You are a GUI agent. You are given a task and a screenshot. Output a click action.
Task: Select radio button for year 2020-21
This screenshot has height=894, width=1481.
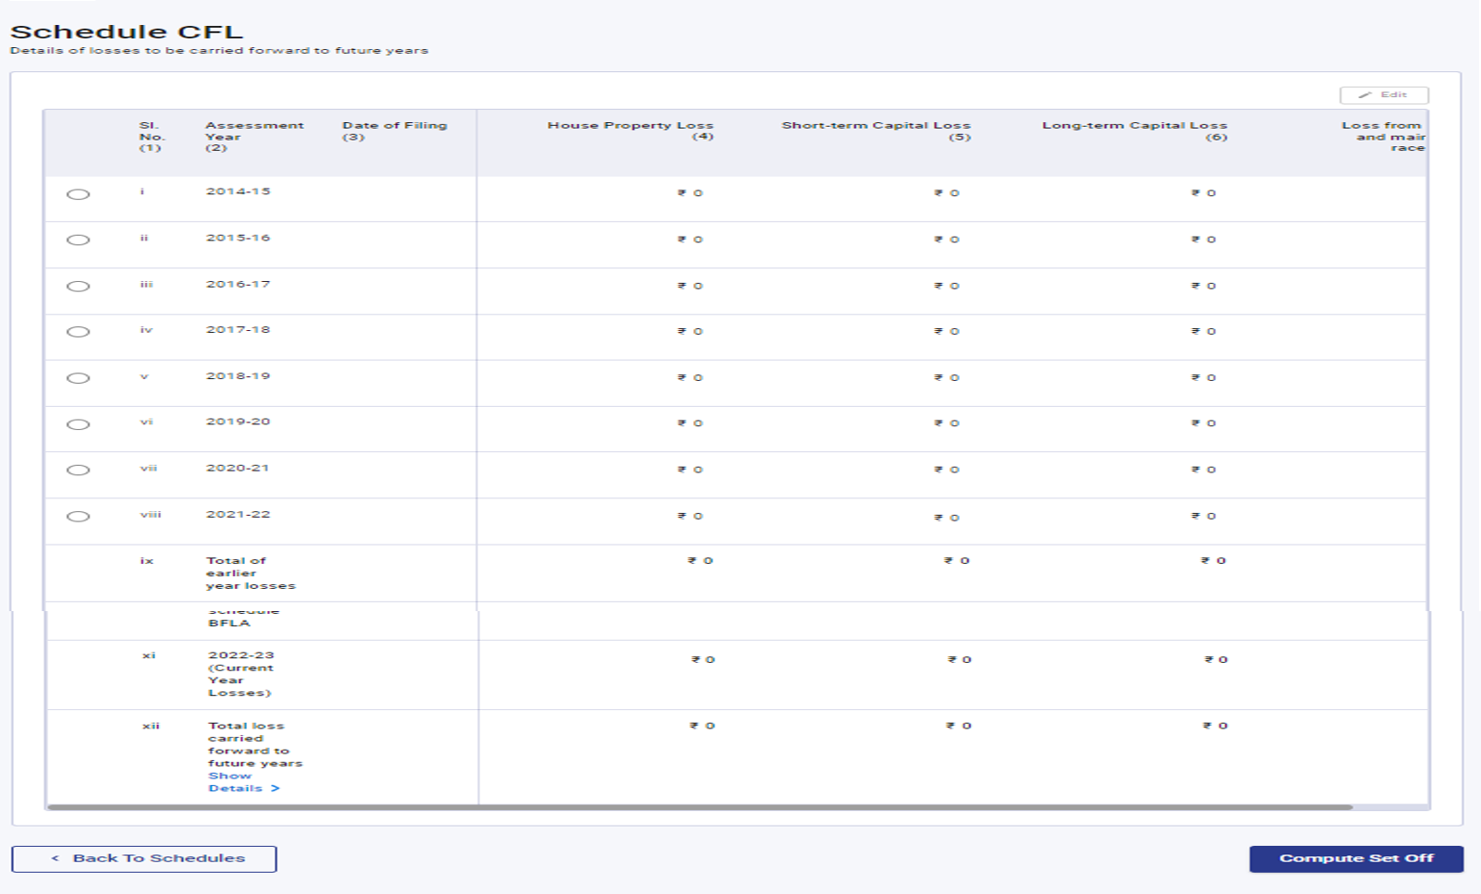click(79, 470)
